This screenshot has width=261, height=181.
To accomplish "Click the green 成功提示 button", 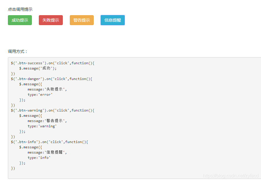I will [x=20, y=20].
